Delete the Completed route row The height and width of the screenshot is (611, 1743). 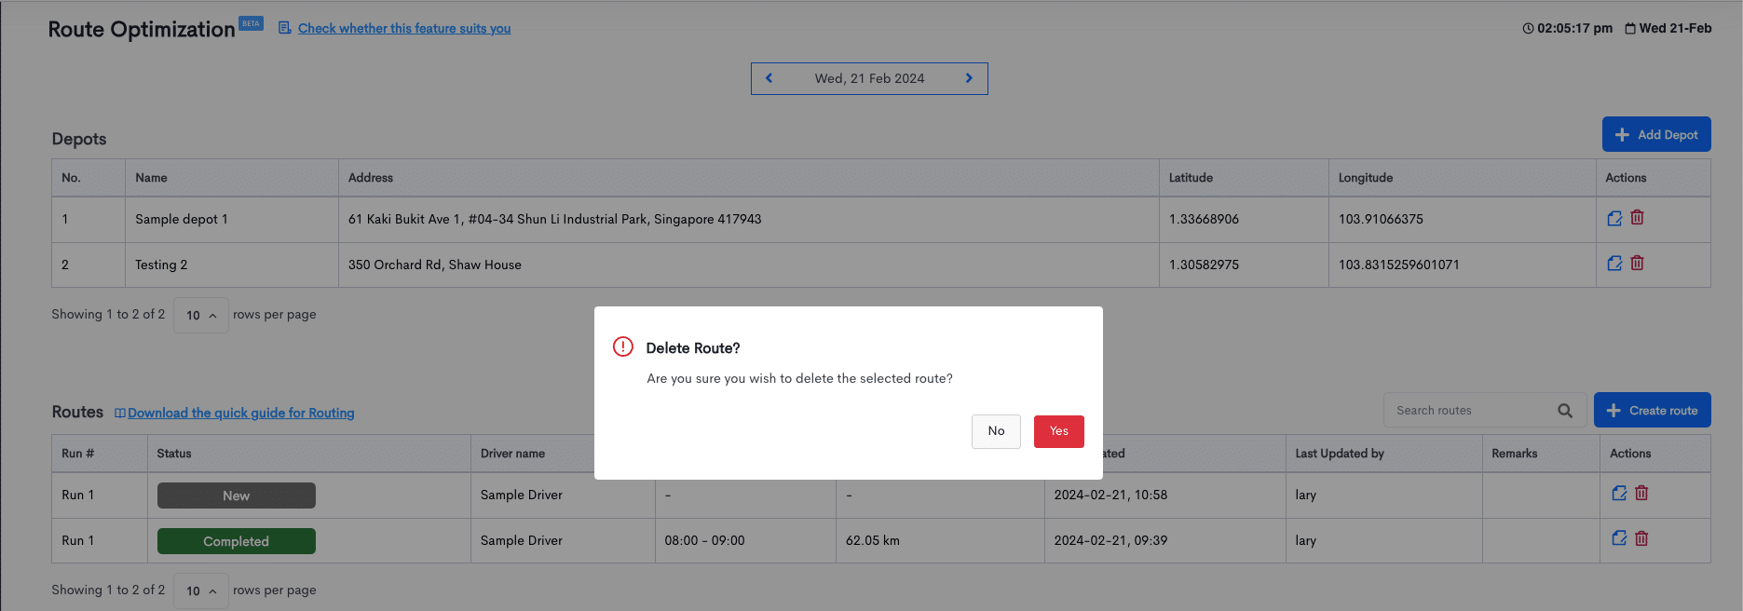pos(1641,538)
